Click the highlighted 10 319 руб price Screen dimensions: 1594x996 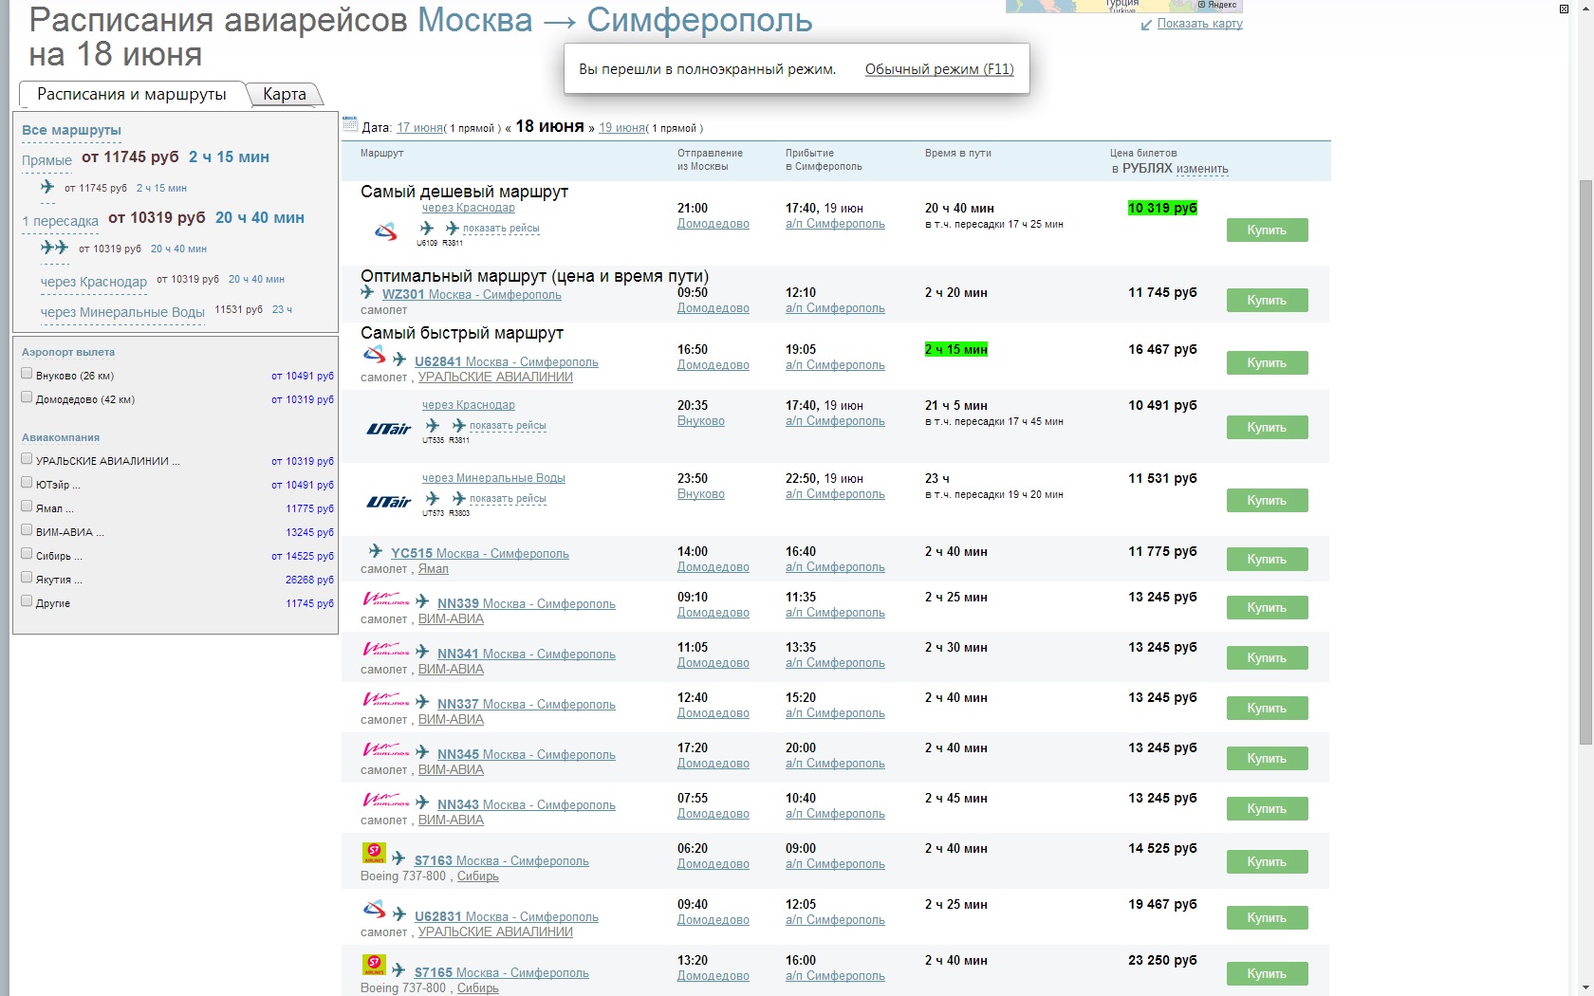[x=1162, y=209]
